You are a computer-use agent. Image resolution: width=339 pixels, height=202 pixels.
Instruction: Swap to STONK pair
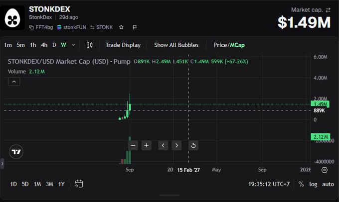[x=101, y=27]
